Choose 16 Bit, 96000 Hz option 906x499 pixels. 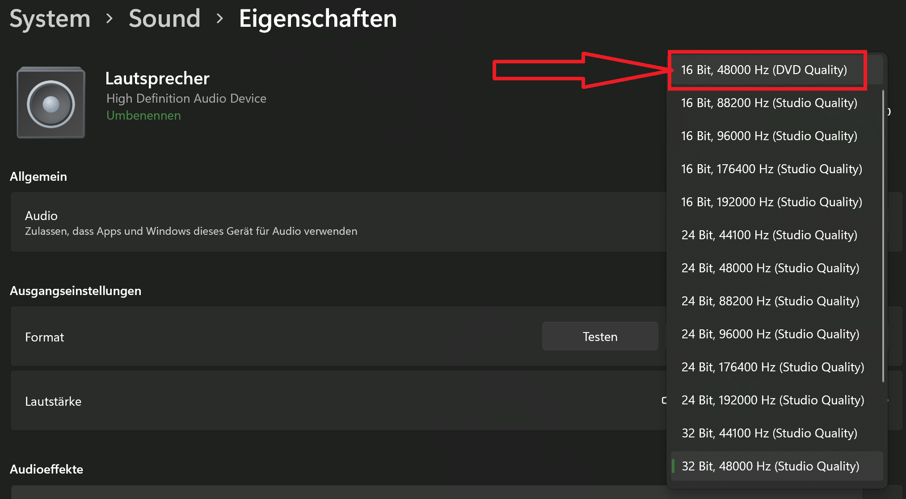tap(769, 136)
